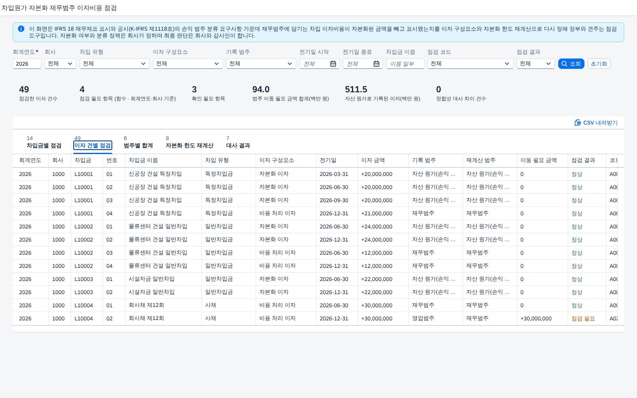Expand the 차입 유형 dropdown

(115, 64)
